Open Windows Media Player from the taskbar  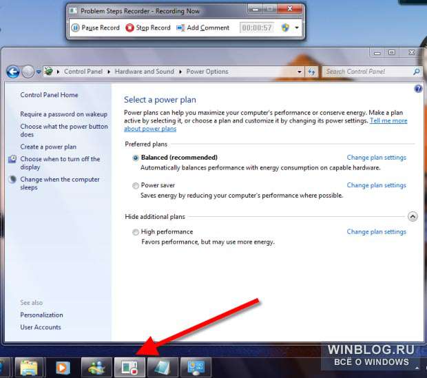(63, 368)
